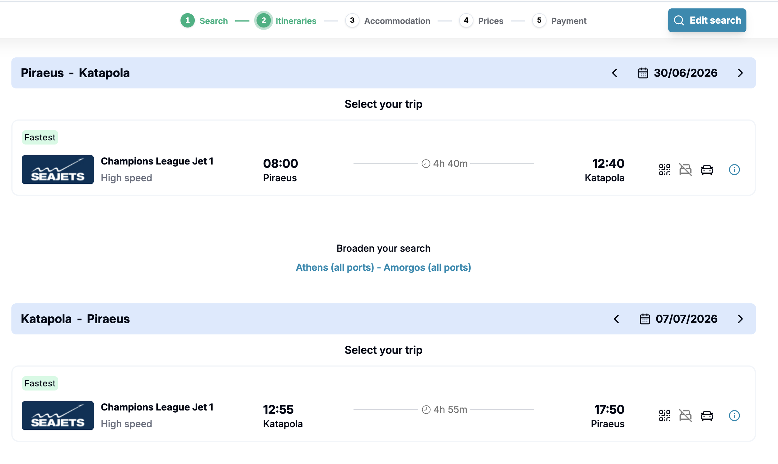The image size is (778, 464).
Task: Go to previous day for Piraeus - Katapola
Action: point(614,73)
